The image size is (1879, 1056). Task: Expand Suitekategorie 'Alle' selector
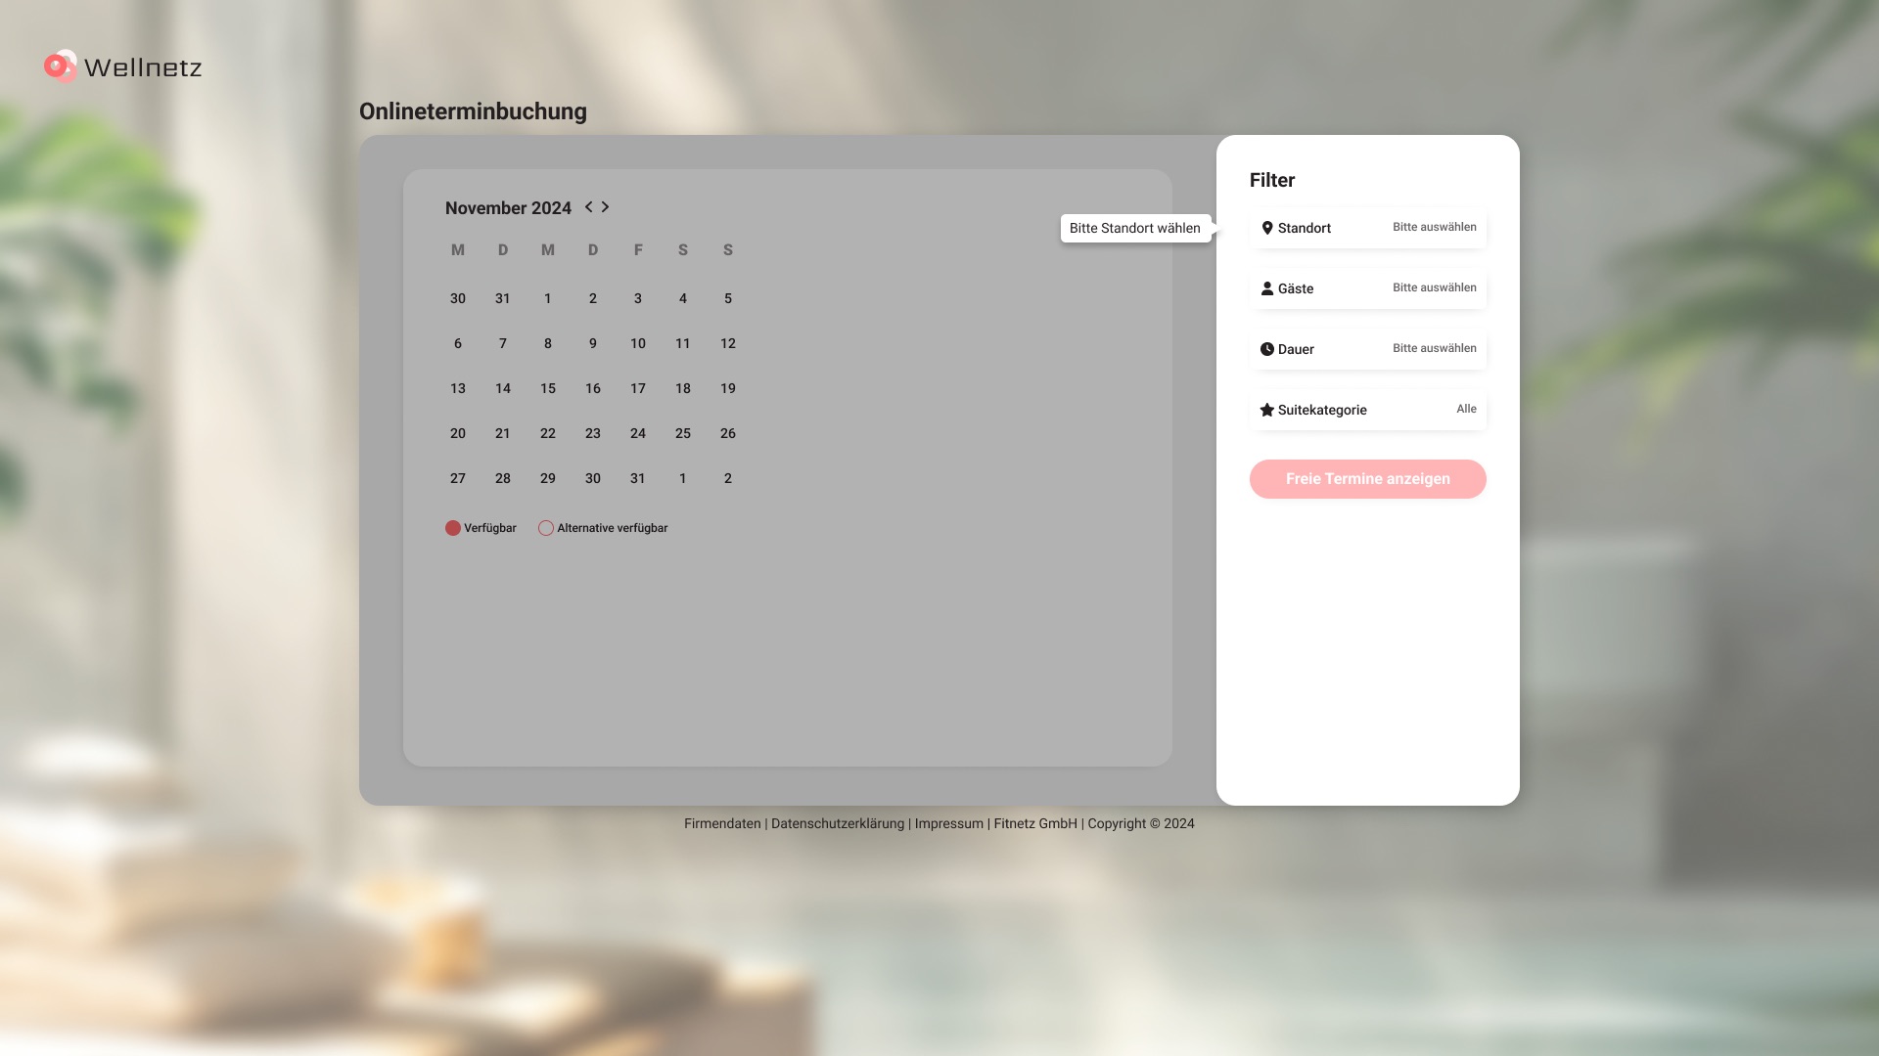tap(1465, 409)
